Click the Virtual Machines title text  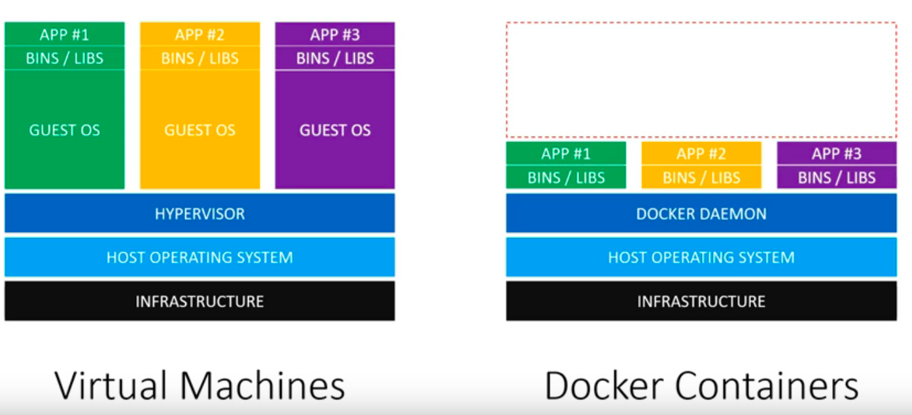[x=199, y=384]
